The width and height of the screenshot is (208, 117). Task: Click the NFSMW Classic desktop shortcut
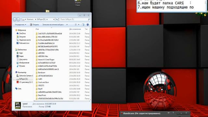[x=78, y=3]
